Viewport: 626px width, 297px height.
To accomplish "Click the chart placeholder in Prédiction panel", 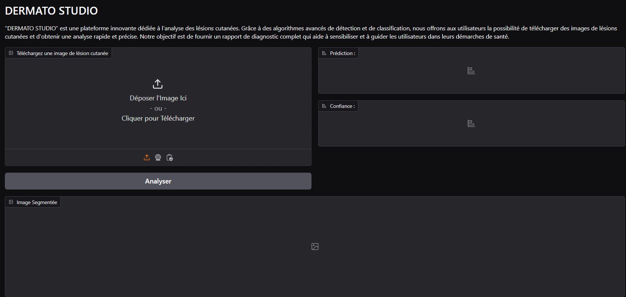I will (x=471, y=71).
